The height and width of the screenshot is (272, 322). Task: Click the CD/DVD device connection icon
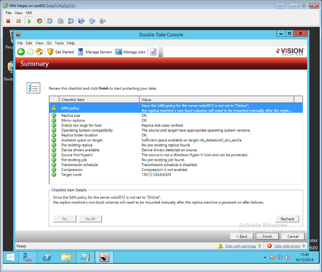[x=92, y=21]
